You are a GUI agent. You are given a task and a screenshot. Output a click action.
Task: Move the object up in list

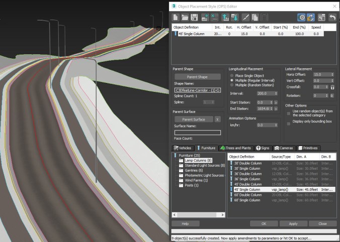(x=226, y=18)
